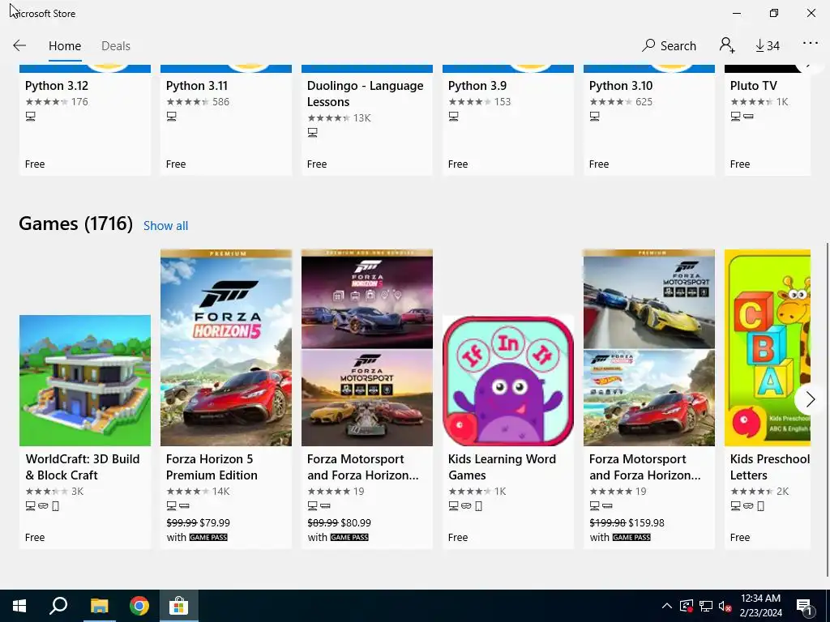830x622 pixels.
Task: Click PC device icon under Python 3.12
Action: click(x=31, y=117)
